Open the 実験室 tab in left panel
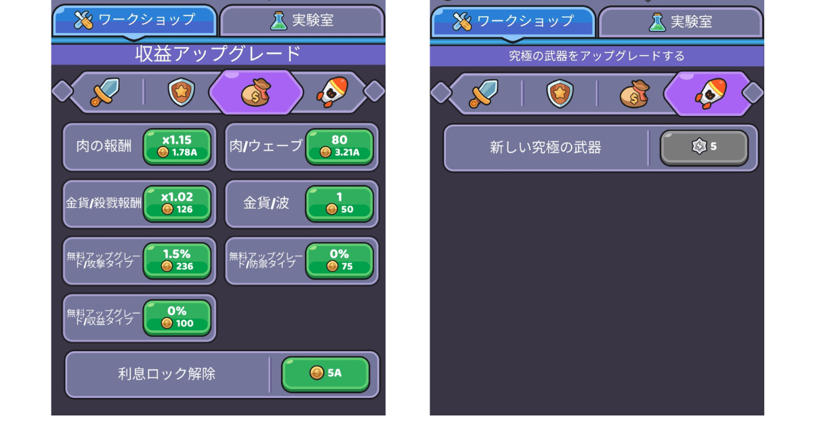 302,20
